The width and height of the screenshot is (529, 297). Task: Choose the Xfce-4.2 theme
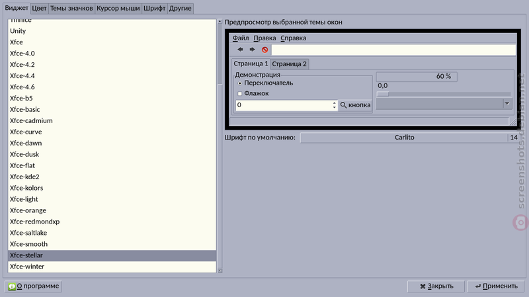tap(112, 64)
